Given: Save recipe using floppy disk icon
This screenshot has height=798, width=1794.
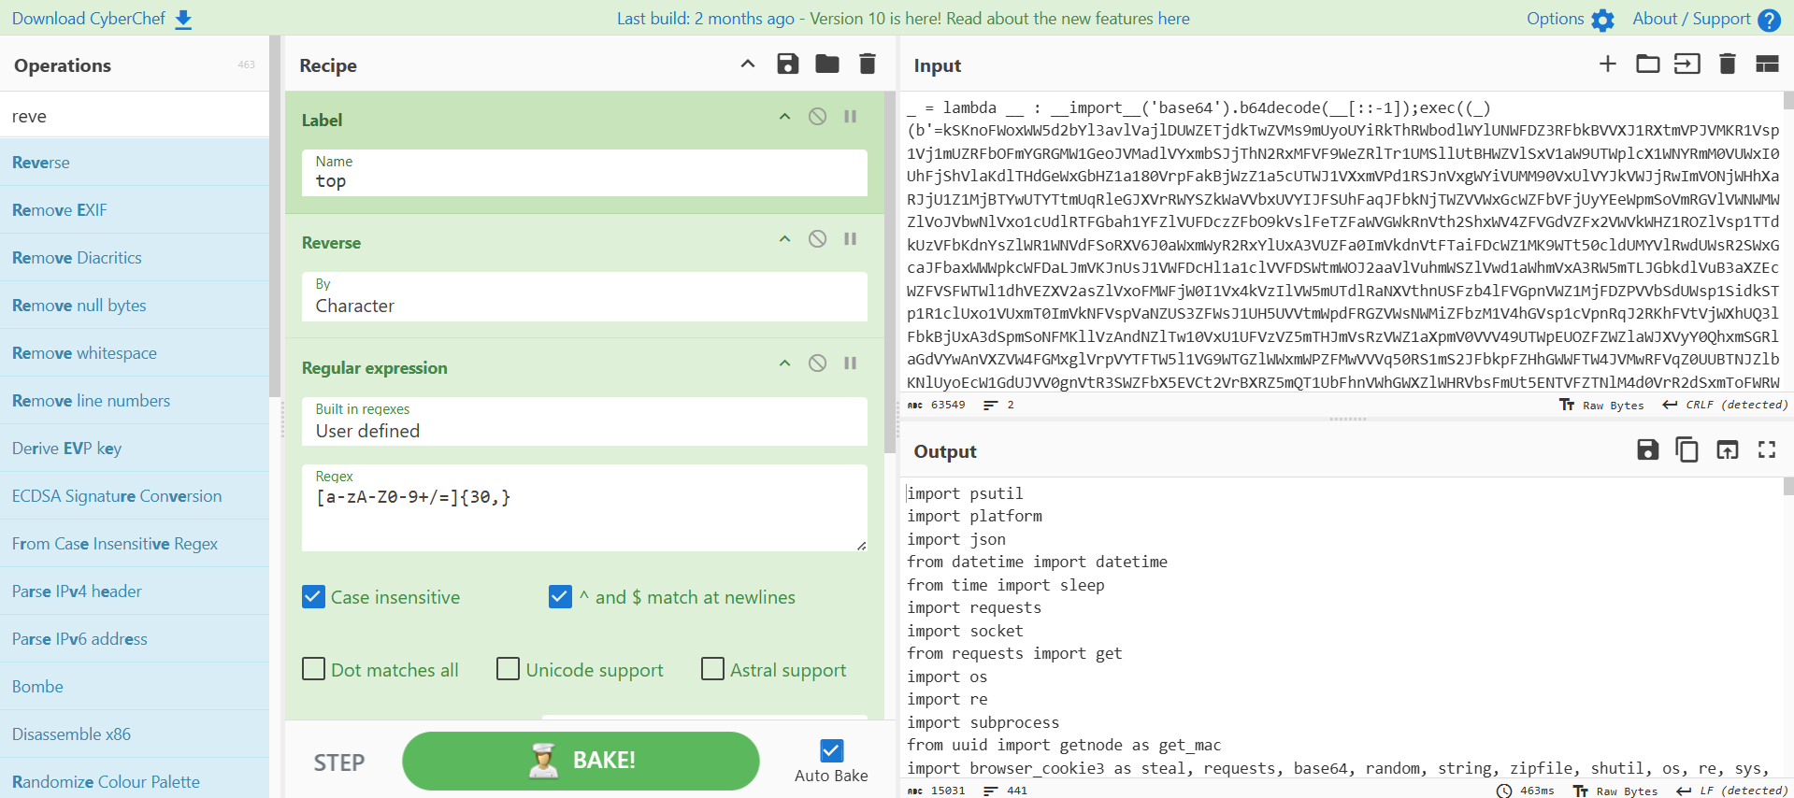Looking at the screenshot, I should [788, 64].
